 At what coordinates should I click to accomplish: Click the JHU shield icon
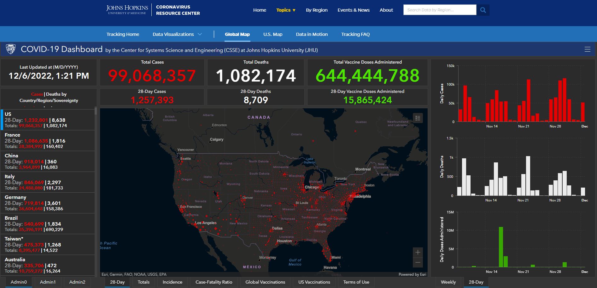11,49
